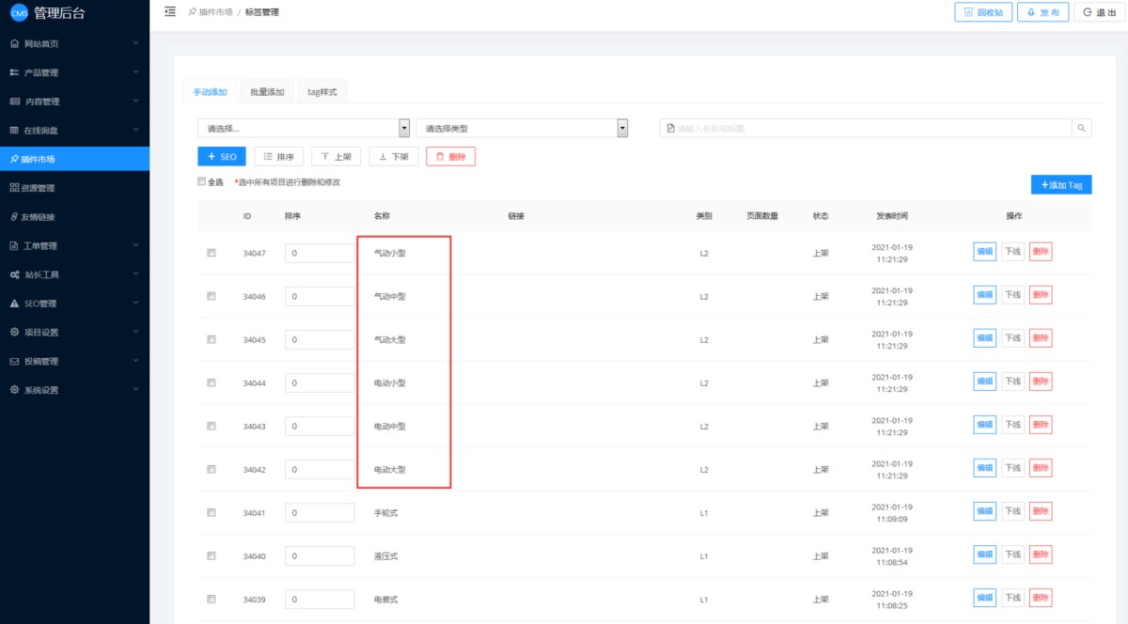Click the sort order field for 34046
The width and height of the screenshot is (1128, 624).
pyautogui.click(x=320, y=297)
